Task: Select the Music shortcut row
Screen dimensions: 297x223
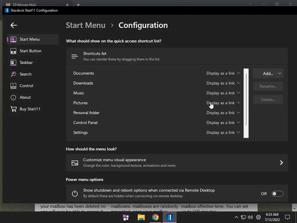Action: tap(157, 93)
